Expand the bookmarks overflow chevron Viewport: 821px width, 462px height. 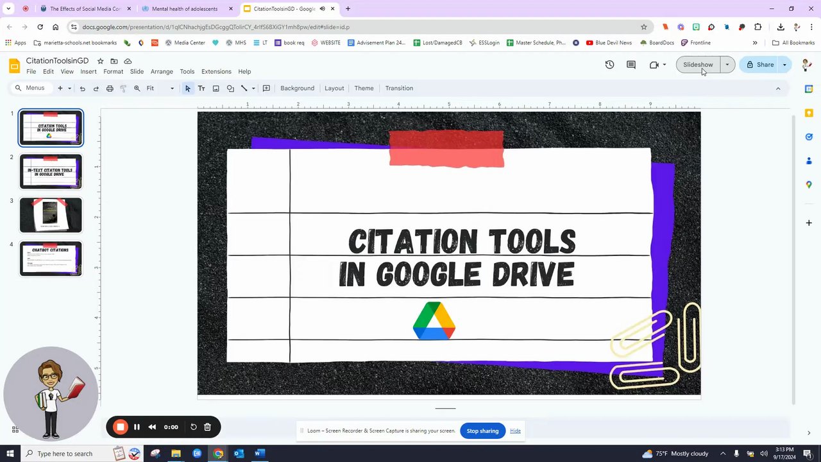pos(754,43)
